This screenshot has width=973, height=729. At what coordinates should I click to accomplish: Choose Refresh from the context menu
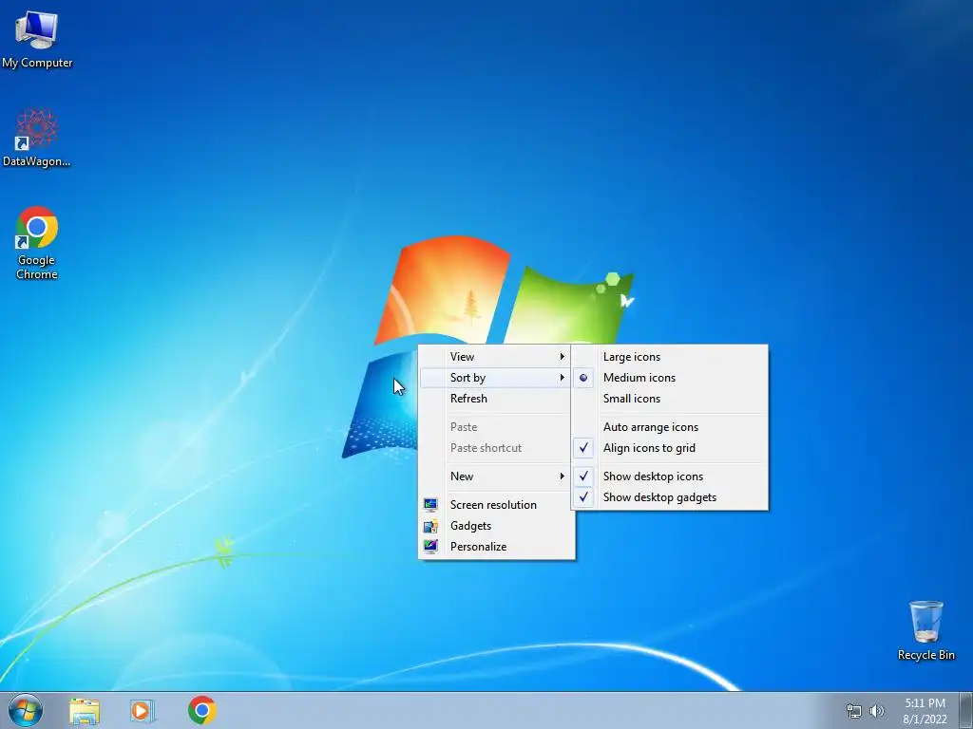pyautogui.click(x=495, y=399)
